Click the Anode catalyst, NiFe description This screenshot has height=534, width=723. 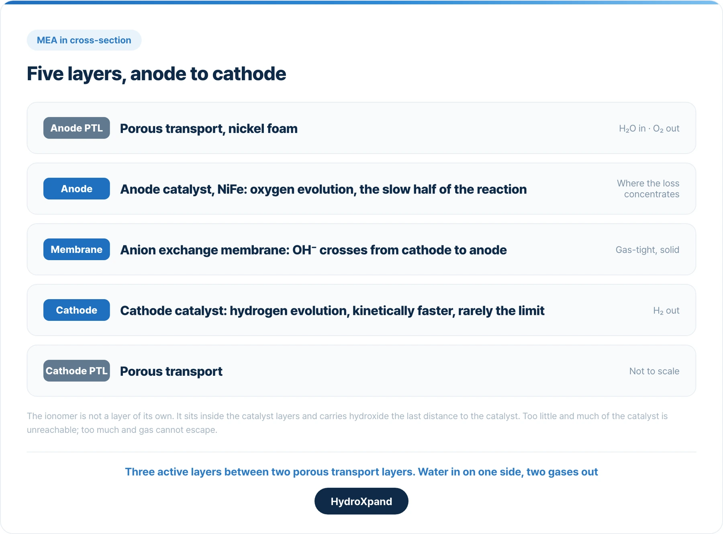click(x=323, y=189)
